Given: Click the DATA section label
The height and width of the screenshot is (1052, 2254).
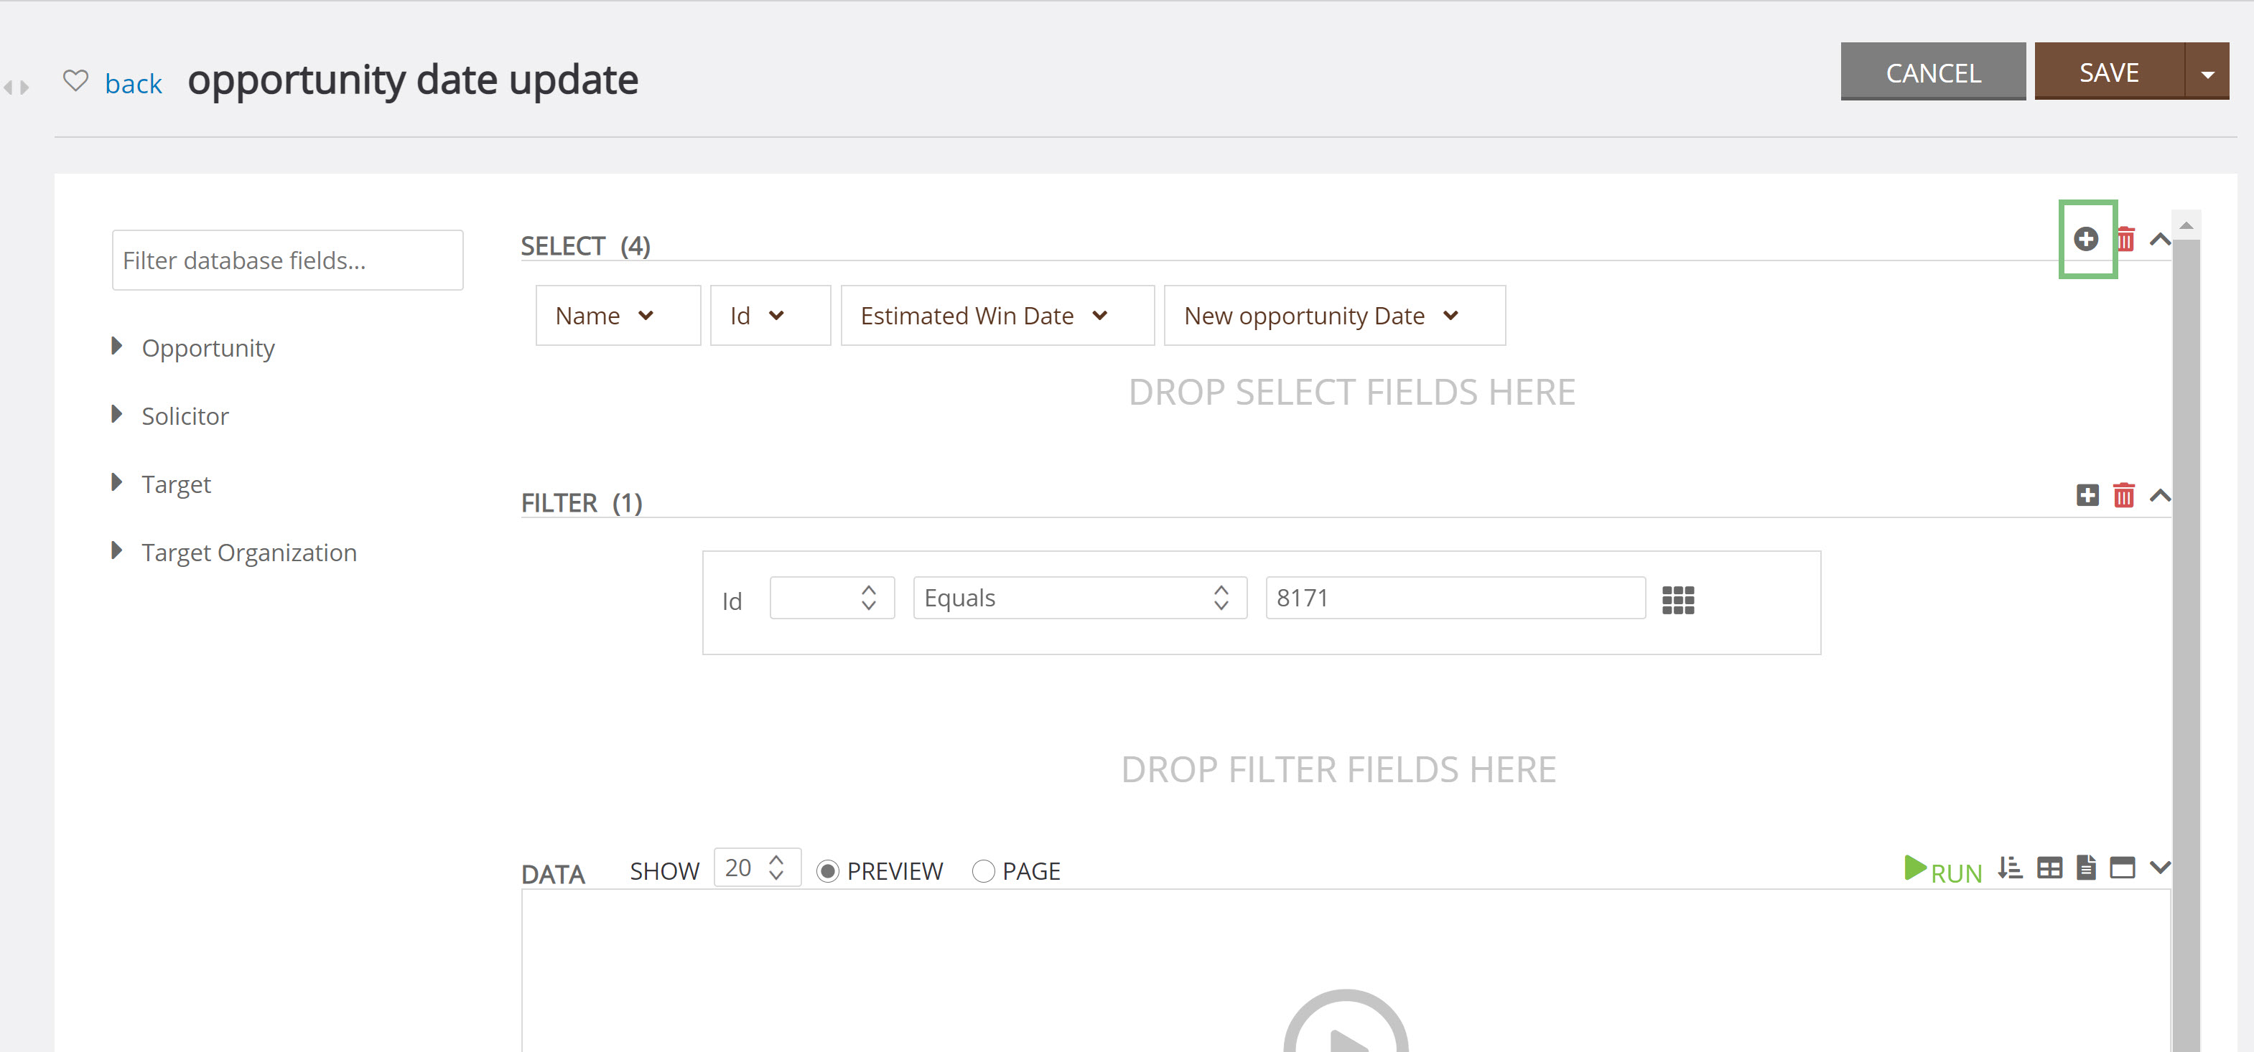Looking at the screenshot, I should coord(553,875).
